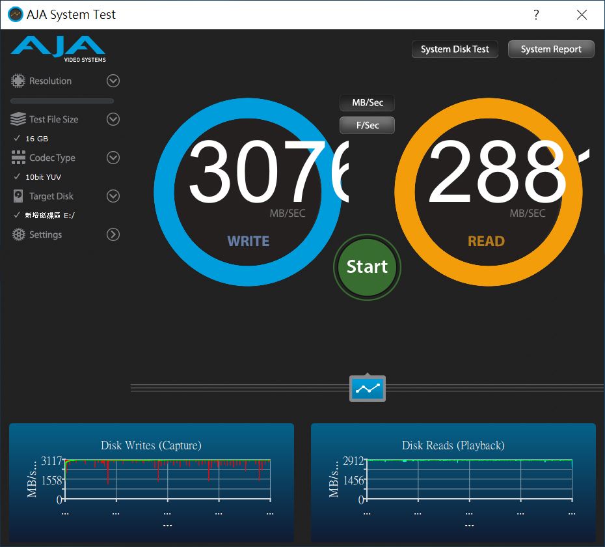
Task: Click the Test File Size stack icon
Action: coord(18,119)
